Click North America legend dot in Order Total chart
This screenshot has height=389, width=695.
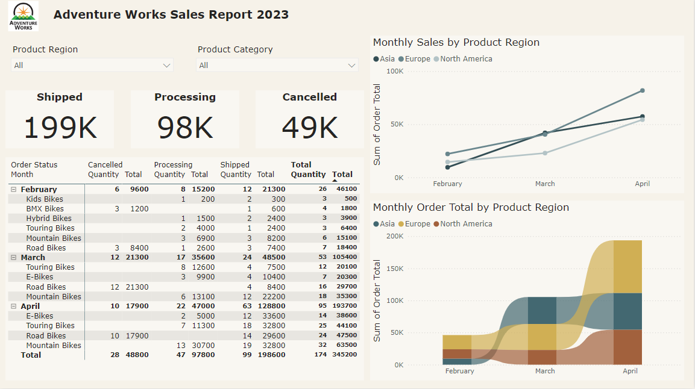pyautogui.click(x=436, y=224)
